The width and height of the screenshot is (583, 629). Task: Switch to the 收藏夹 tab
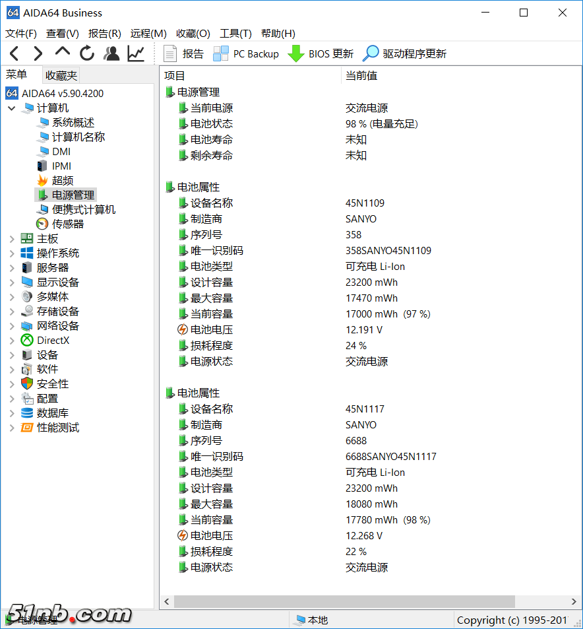pyautogui.click(x=61, y=75)
